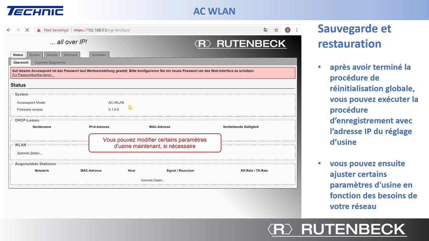Click the '... all over IP!' tagline
The height and width of the screenshot is (241, 429).
pos(68,42)
